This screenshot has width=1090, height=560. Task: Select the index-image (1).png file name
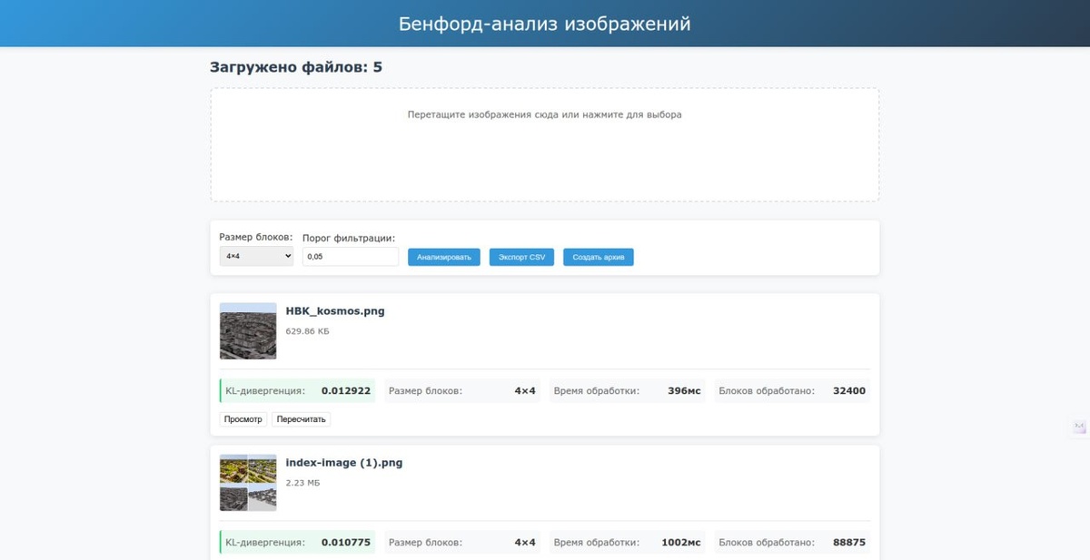344,463
